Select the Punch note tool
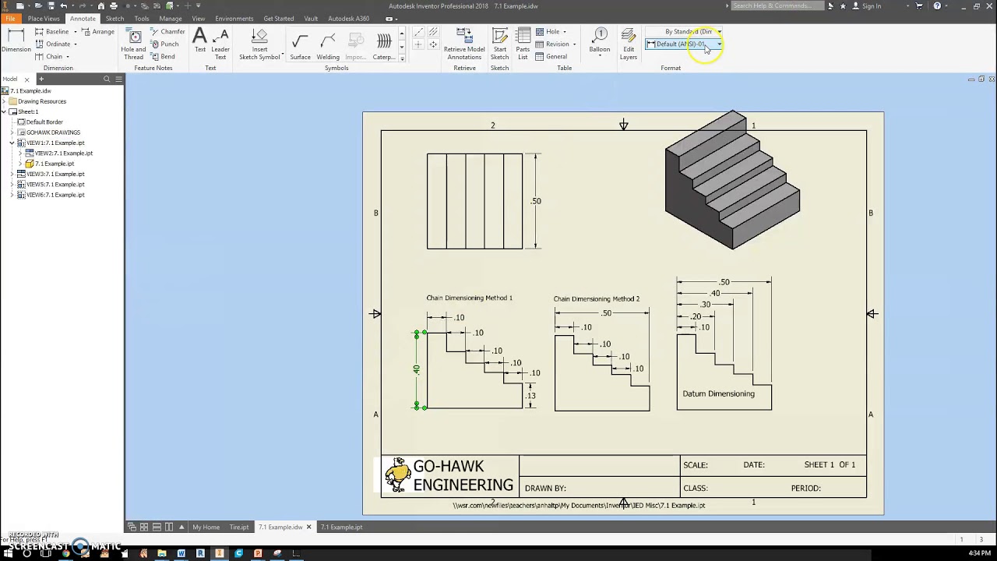The height and width of the screenshot is (561, 997). tap(165, 44)
